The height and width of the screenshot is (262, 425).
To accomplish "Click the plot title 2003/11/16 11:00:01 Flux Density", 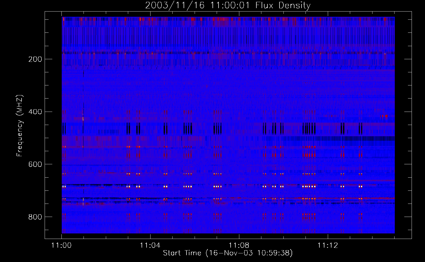I will (x=228, y=6).
